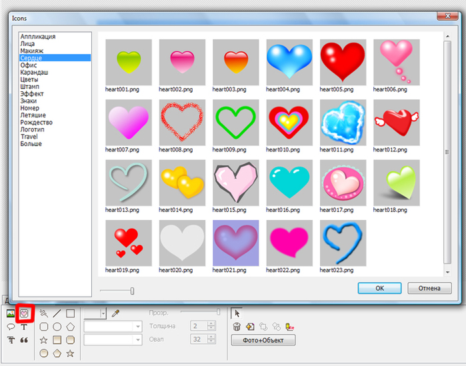
Task: Select the outlined Pentagon tool
Action: 71,327
